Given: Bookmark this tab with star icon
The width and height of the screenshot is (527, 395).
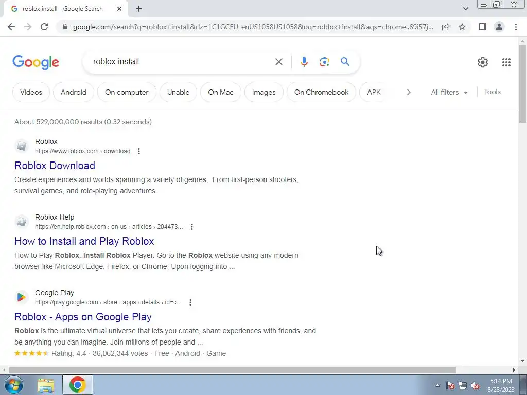Looking at the screenshot, I should click(462, 27).
